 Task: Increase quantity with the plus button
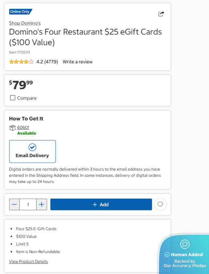tap(42, 204)
